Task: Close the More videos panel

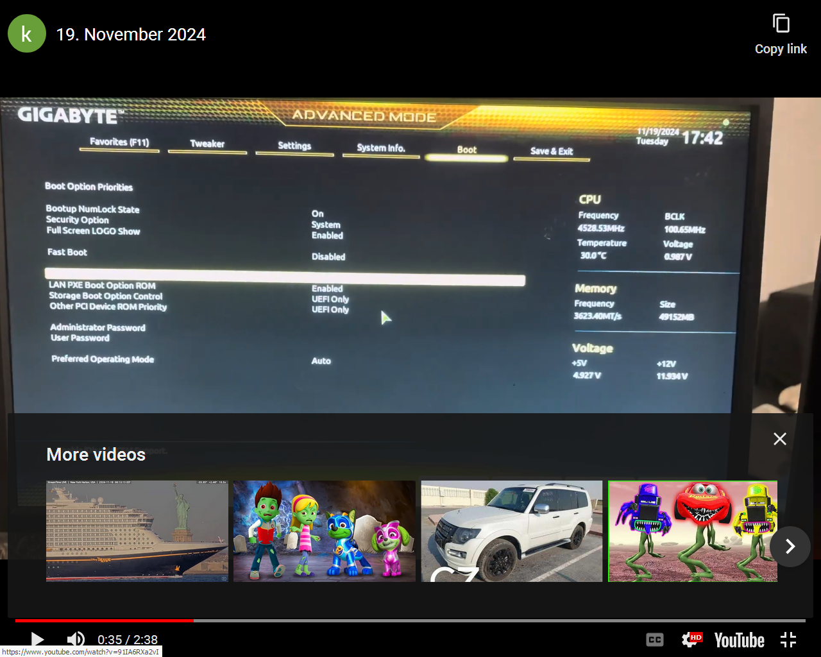Action: point(780,439)
